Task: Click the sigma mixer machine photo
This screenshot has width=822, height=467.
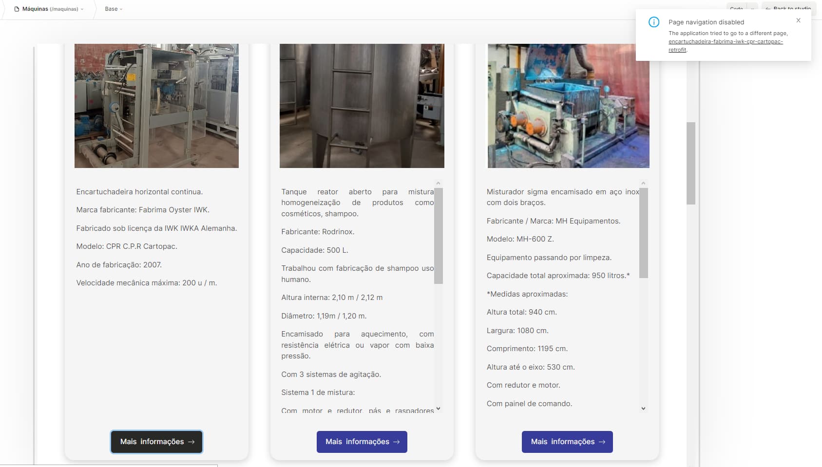Action: [568, 106]
